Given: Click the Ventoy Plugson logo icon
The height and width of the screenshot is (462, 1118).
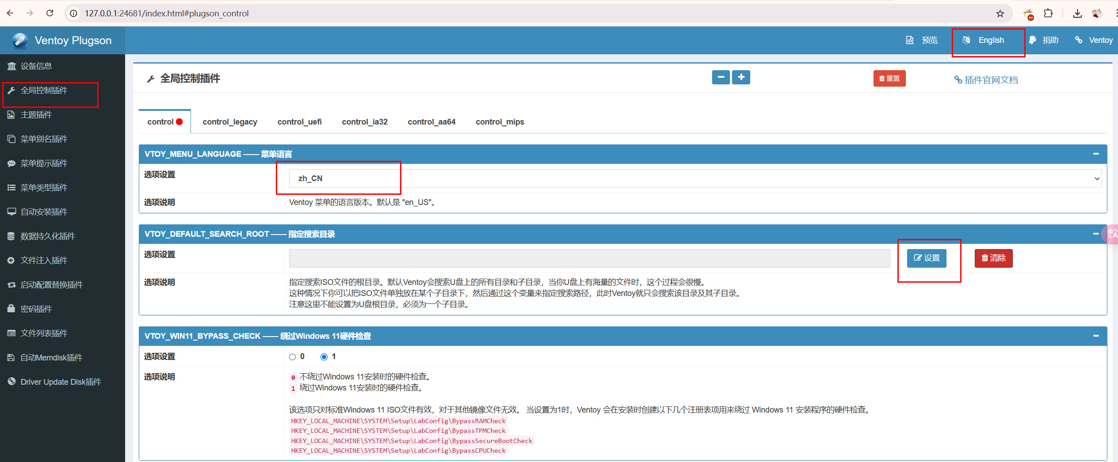Looking at the screenshot, I should point(19,41).
